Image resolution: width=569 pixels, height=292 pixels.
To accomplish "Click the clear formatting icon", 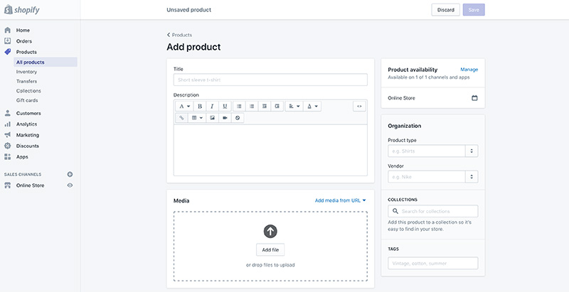I will (238, 117).
